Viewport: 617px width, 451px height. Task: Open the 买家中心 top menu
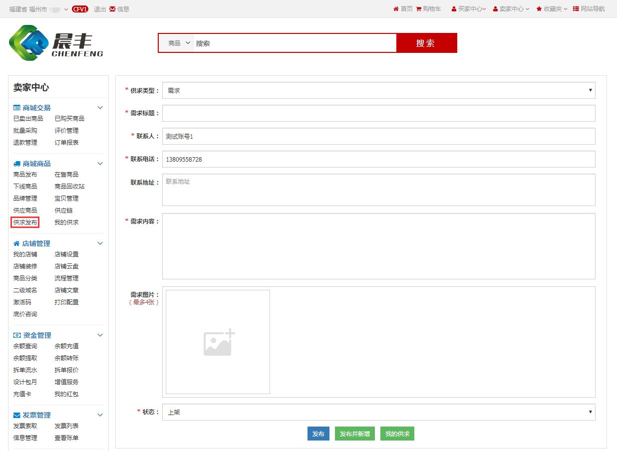469,9
